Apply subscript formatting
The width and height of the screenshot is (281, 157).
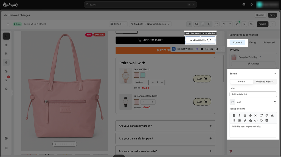coord(256,116)
